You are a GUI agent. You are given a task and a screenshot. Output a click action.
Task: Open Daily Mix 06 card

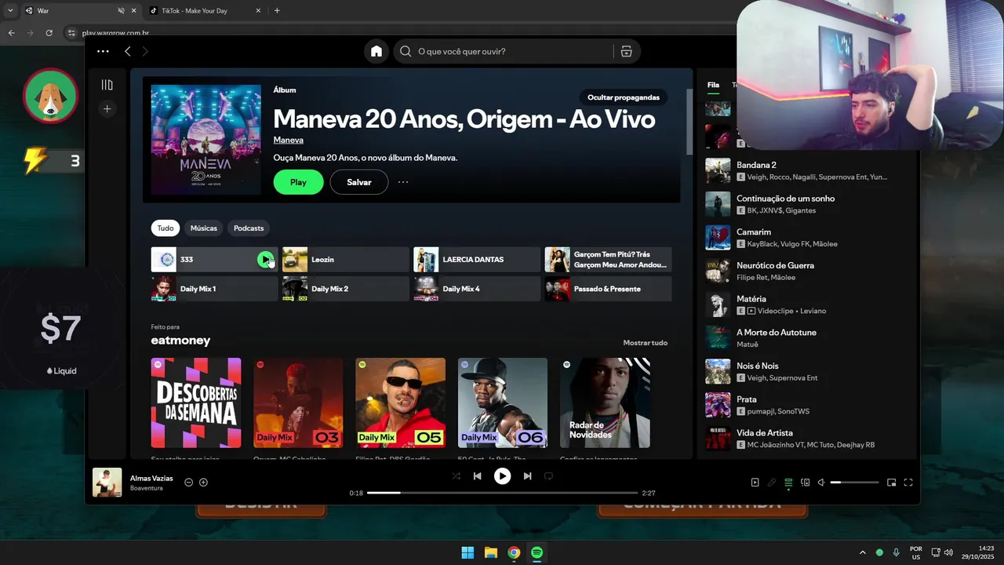coord(503,403)
